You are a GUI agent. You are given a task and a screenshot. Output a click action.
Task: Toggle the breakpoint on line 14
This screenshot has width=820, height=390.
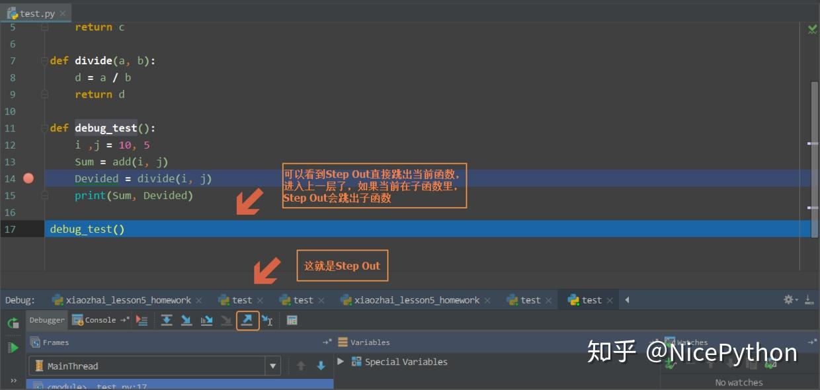(x=28, y=178)
